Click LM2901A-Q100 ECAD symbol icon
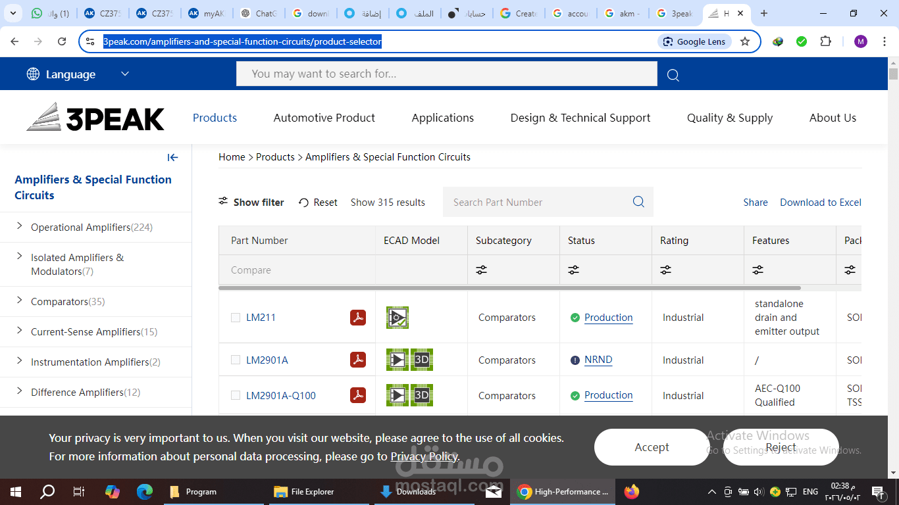The height and width of the screenshot is (505, 899). (398, 395)
